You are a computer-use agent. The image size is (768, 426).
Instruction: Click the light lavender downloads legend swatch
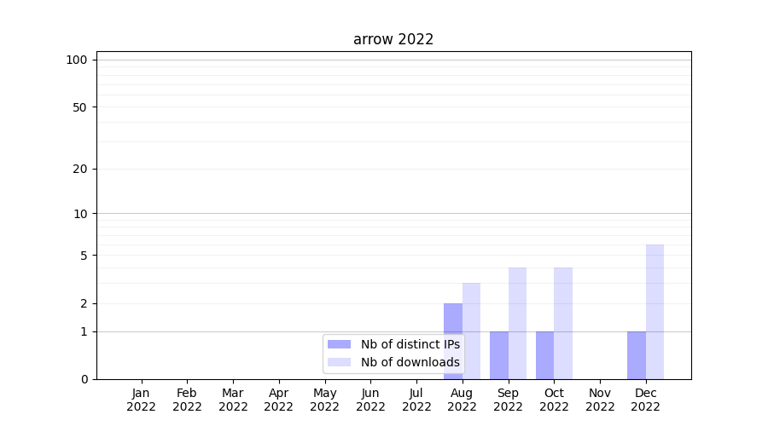pos(339,362)
